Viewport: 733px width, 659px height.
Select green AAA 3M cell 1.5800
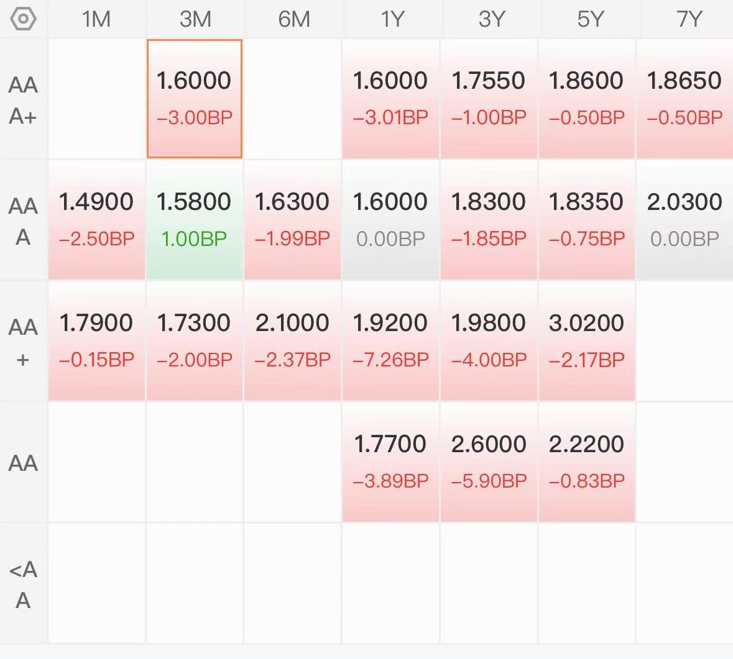click(x=195, y=220)
